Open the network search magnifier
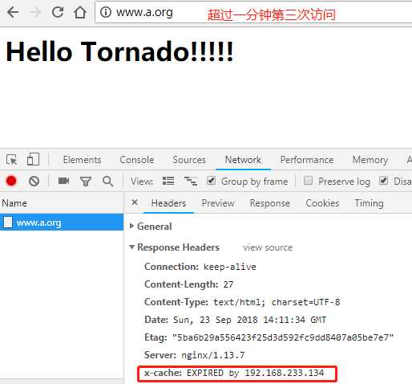Image resolution: width=412 pixels, height=384 pixels. click(107, 182)
